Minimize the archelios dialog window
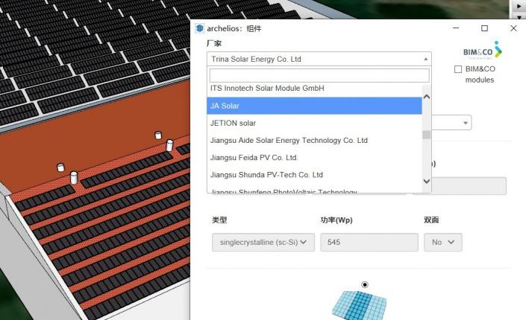Image resolution: width=526 pixels, height=320 pixels. (456, 28)
